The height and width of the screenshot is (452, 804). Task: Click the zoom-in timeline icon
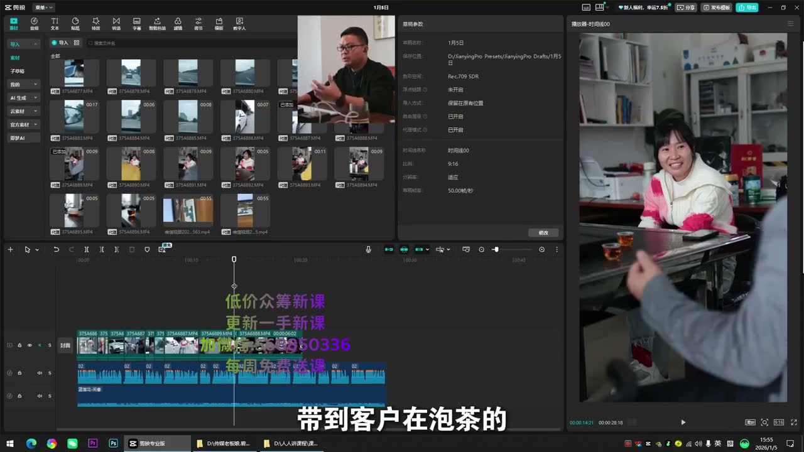point(541,249)
